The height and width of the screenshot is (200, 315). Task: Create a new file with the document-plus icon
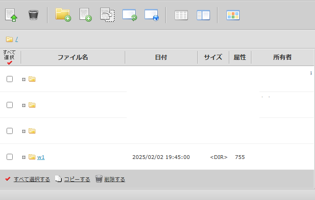click(85, 15)
